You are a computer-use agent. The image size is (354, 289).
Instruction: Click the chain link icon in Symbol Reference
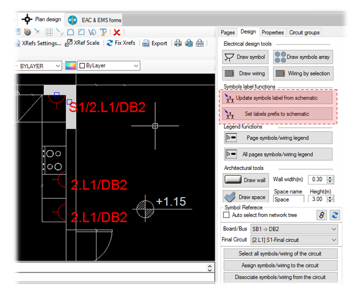[321, 215]
